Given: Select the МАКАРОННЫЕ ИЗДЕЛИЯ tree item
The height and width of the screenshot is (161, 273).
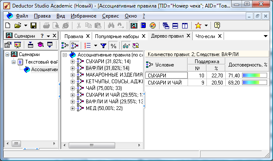Looking at the screenshot, I should point(114,75).
